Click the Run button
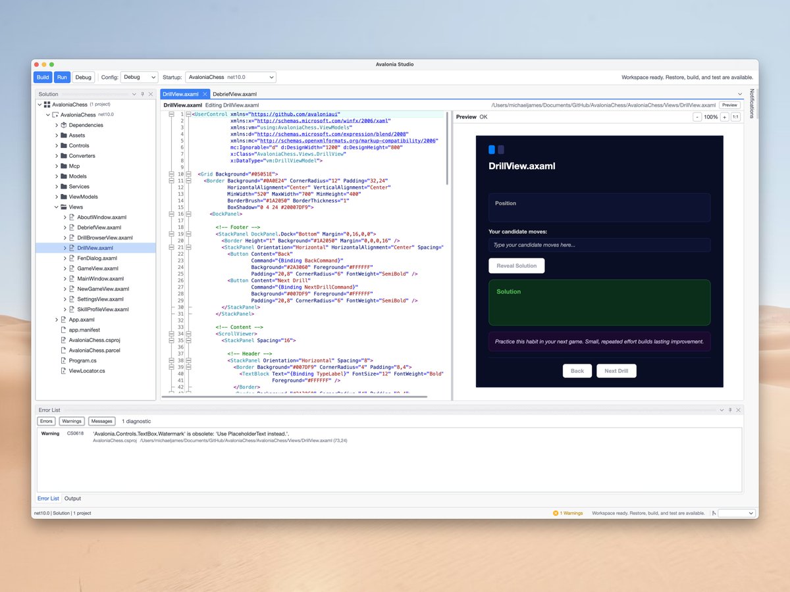790x592 pixels. (62, 77)
